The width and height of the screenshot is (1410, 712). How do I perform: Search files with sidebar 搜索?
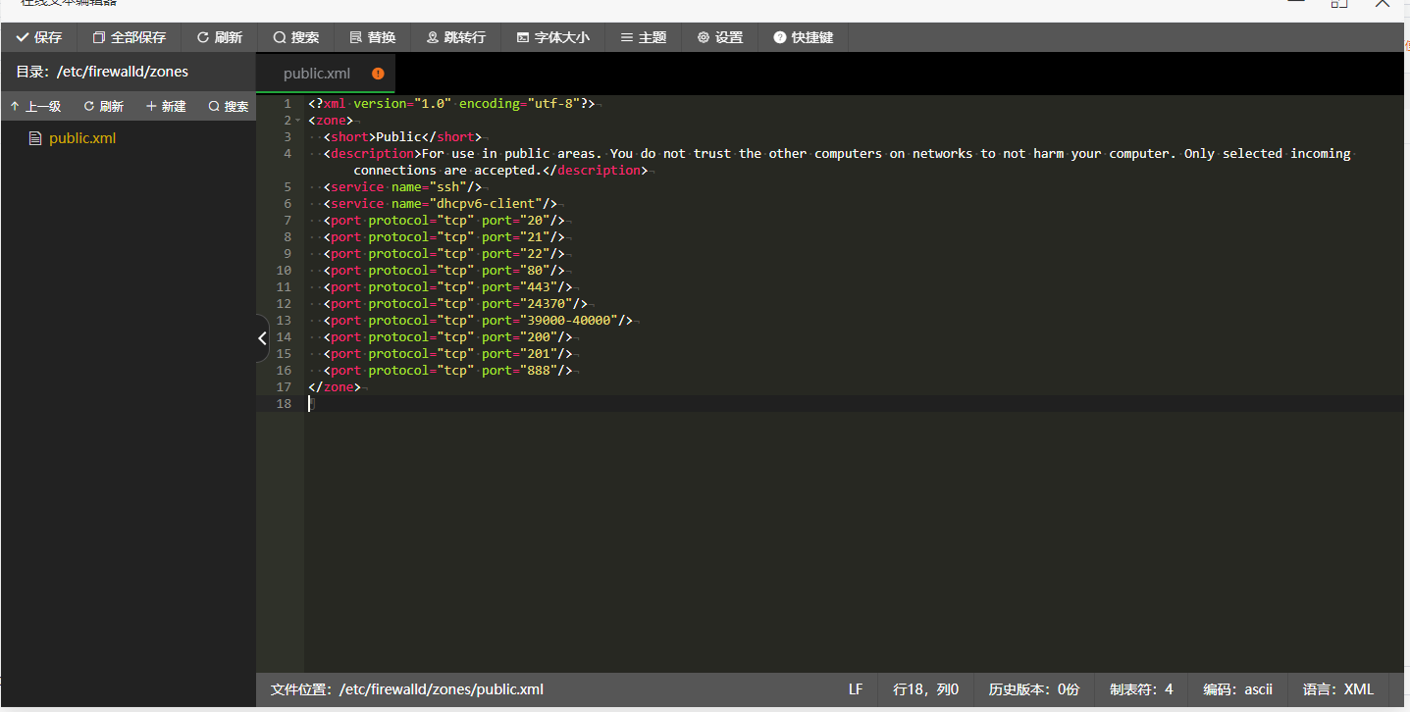[229, 106]
